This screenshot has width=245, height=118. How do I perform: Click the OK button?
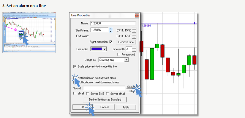[x=83, y=107]
